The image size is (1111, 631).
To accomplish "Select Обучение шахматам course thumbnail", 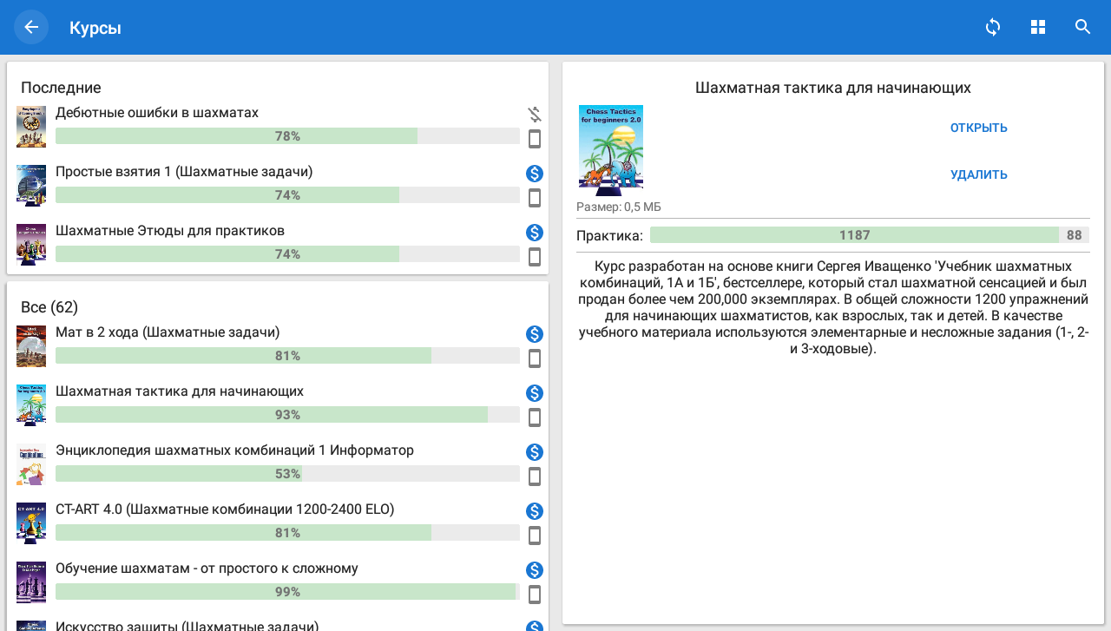I will (x=31, y=582).
